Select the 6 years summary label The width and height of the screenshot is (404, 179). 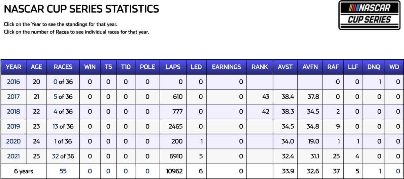point(24,171)
